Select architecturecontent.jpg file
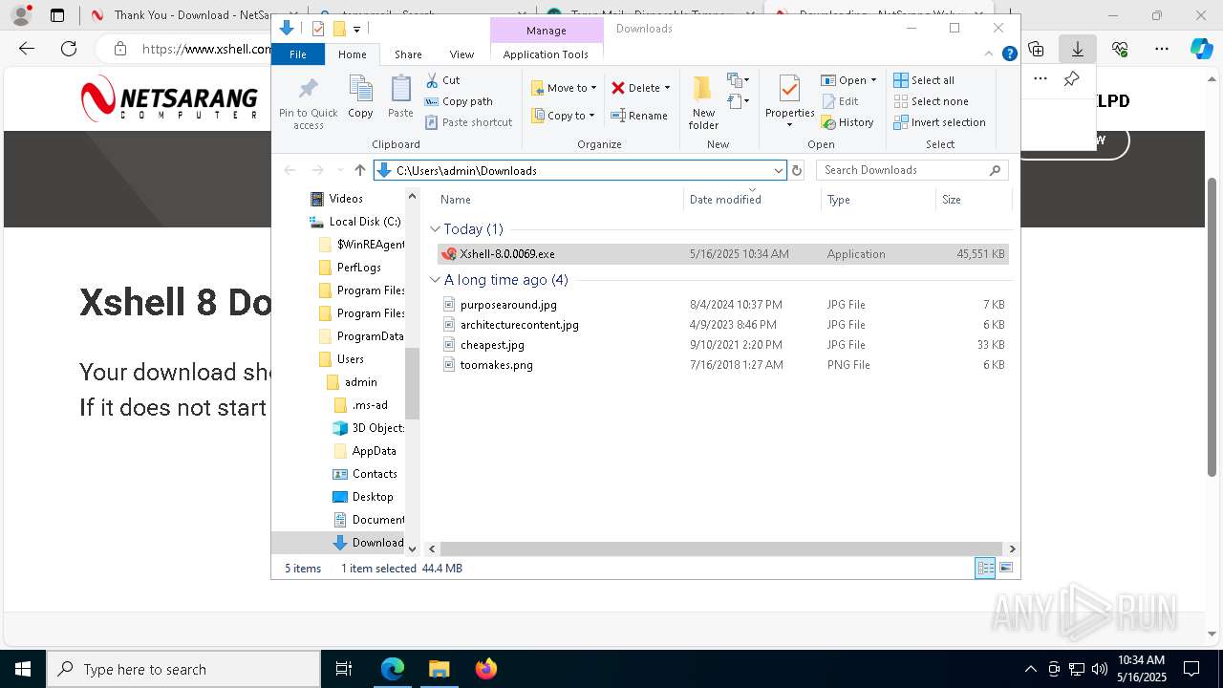 722,325
